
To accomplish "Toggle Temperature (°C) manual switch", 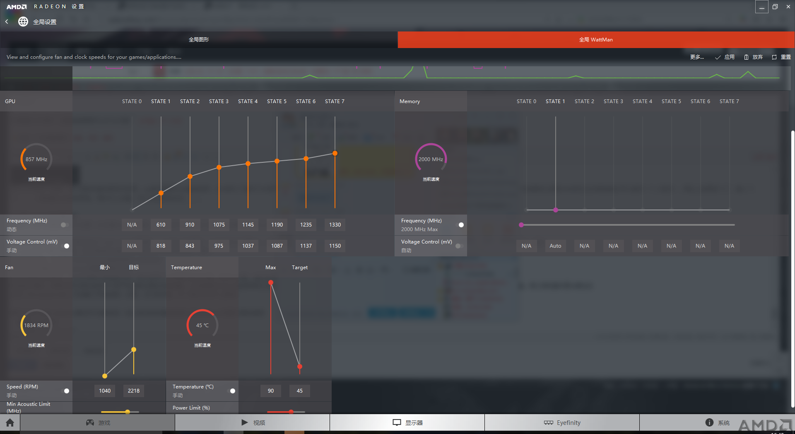I will (x=232, y=391).
